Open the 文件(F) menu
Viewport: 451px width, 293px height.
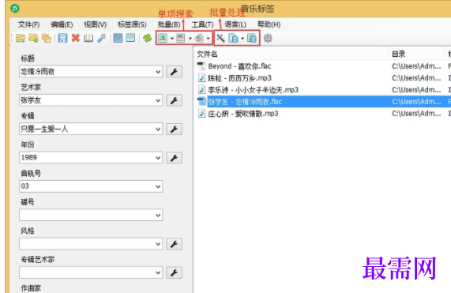28,24
